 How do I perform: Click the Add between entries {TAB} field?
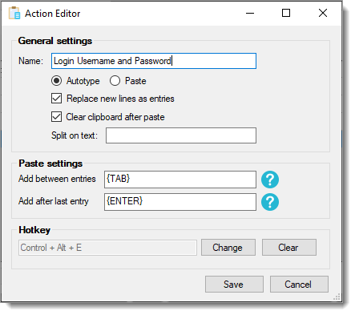point(180,180)
